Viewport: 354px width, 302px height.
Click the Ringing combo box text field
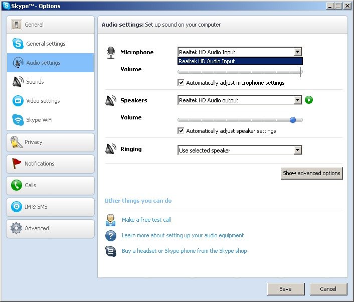[236, 150]
